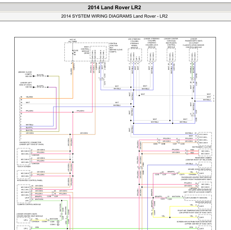Click 'SCREEN AIR DISTRIBUTION DOOR MOTOR' label
231x230 pixels.
point(194,222)
